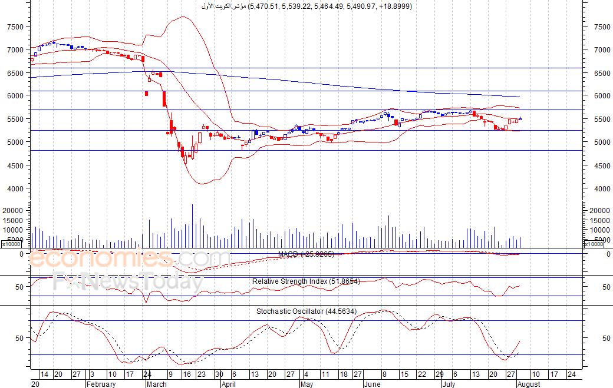Click the RSI 50 level label on right axis

(606, 287)
